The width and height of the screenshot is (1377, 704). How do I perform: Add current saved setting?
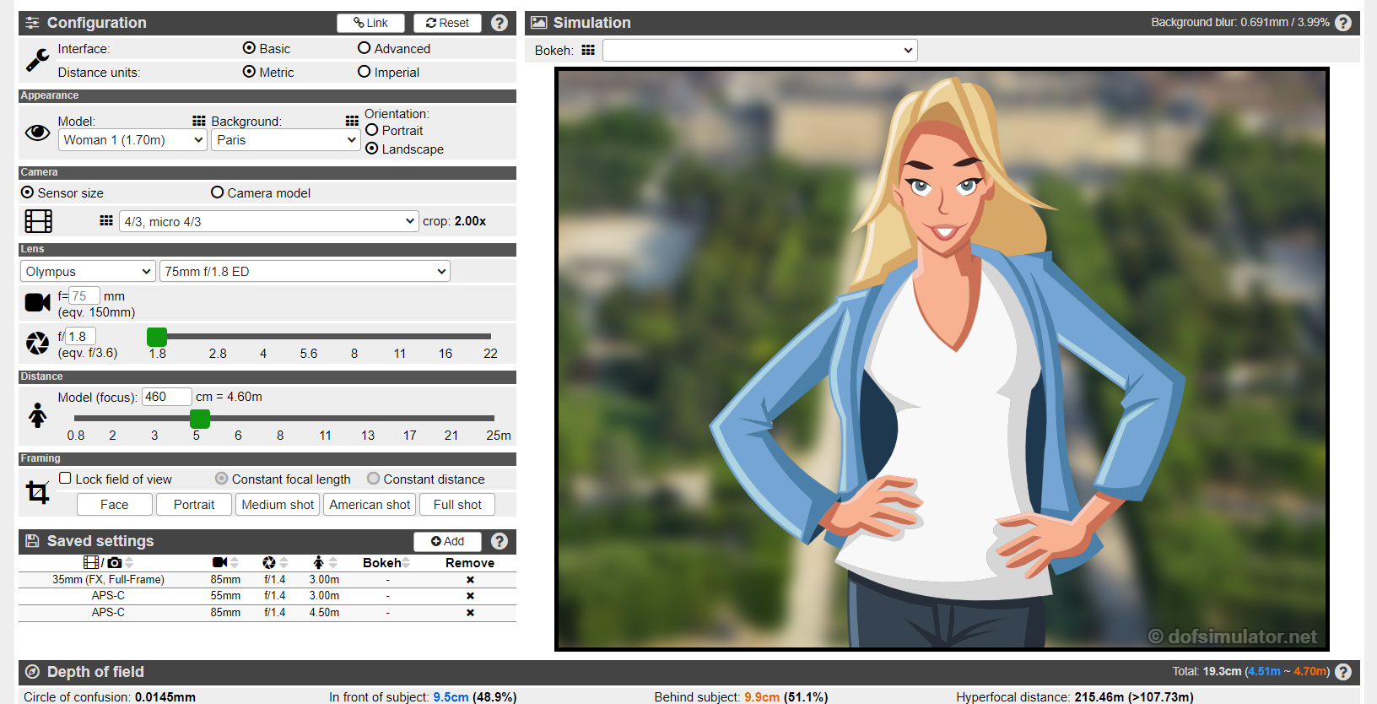pos(447,541)
